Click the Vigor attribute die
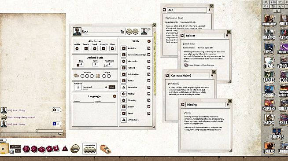Viewport: 288px width, 161px height. (x=112, y=48)
